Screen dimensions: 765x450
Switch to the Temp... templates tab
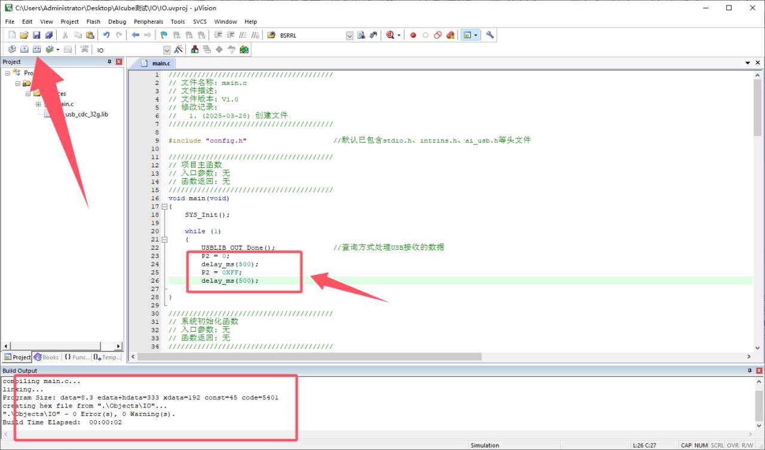click(107, 357)
